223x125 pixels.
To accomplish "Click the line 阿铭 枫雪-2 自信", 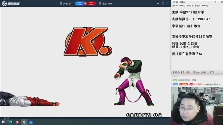I will pyautogui.click(x=185, y=43).
